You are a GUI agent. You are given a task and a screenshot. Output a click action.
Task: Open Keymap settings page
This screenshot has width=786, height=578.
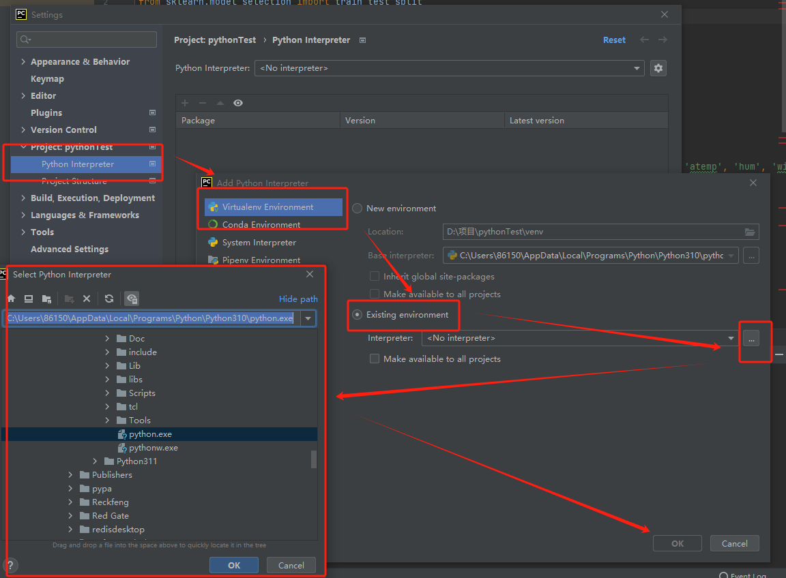point(47,78)
